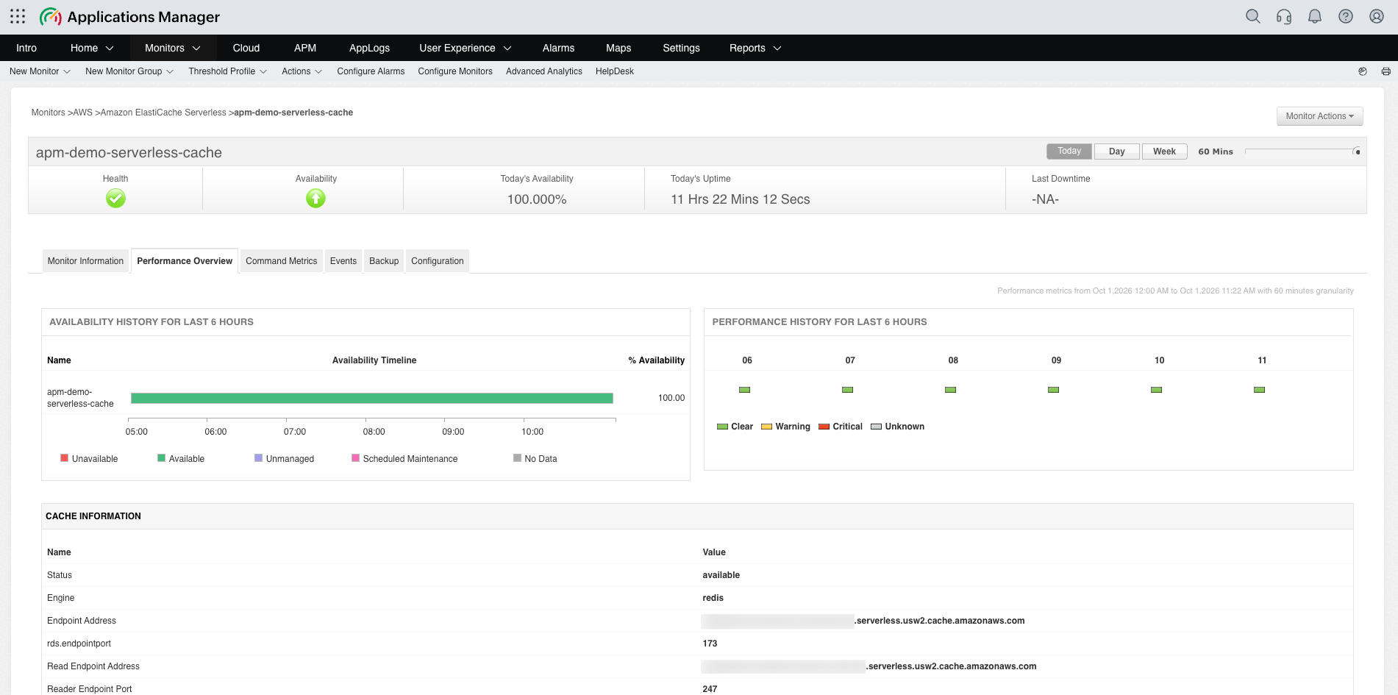Open the Threshold Profile dropdown
The width and height of the screenshot is (1398, 695).
point(228,71)
